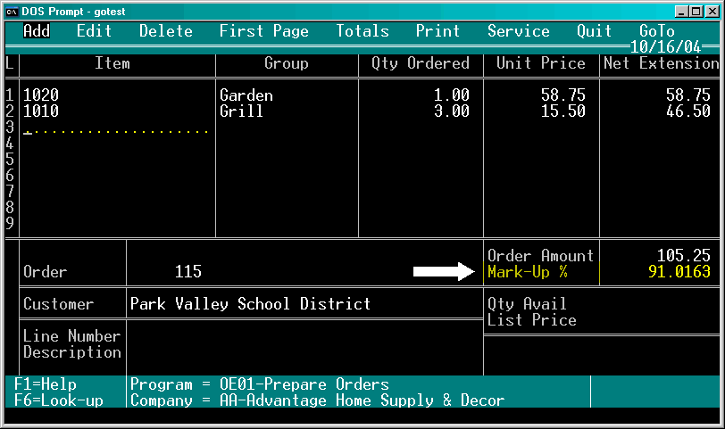Click unit price 58.75
The width and height of the screenshot is (725, 429).
click(x=562, y=95)
